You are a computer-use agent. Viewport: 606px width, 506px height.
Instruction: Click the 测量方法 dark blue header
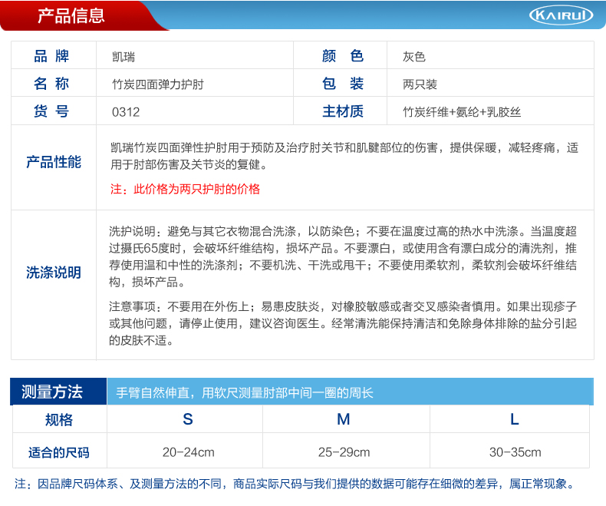tap(58, 392)
